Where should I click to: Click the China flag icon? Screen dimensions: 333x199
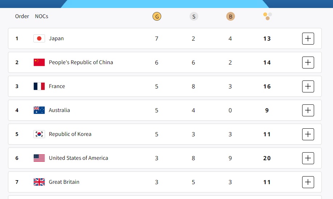point(39,62)
